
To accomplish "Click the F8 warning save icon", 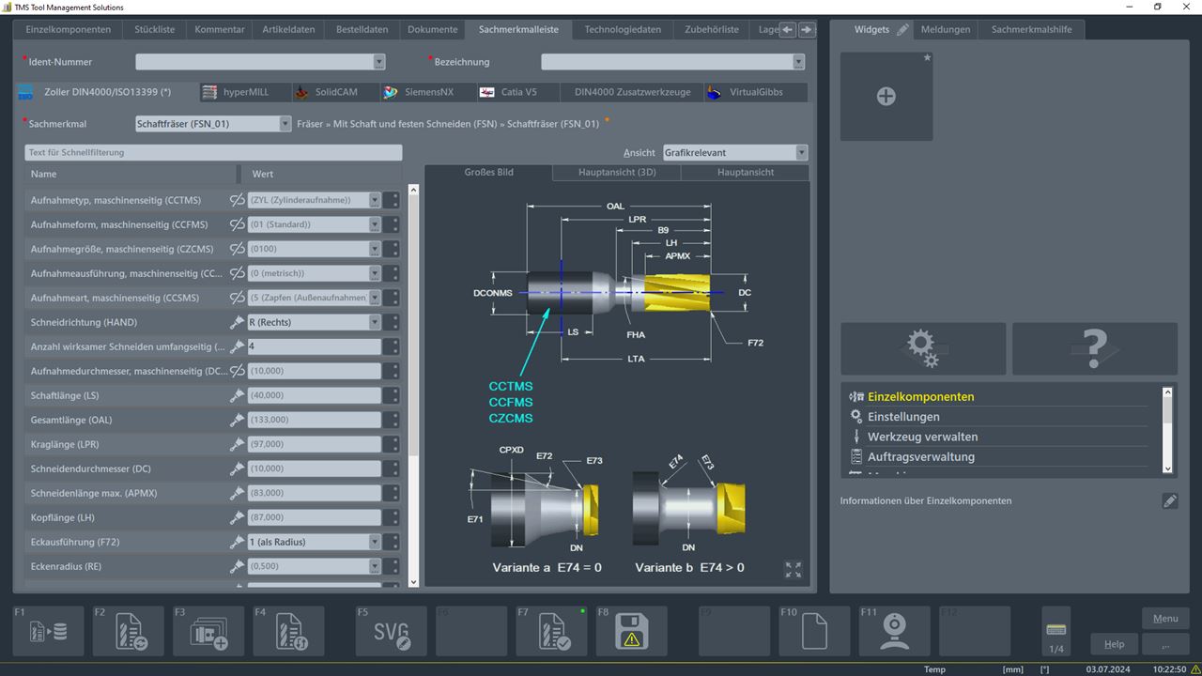I will pos(631,631).
